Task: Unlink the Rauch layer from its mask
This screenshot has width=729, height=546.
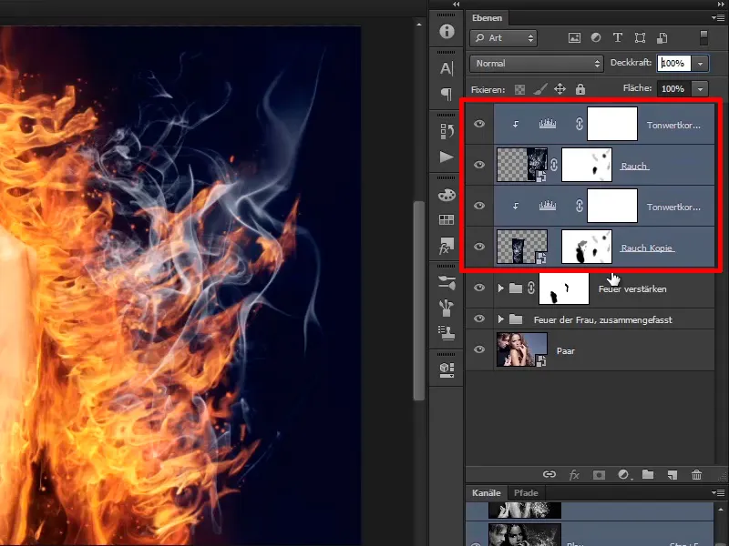Action: point(554,165)
